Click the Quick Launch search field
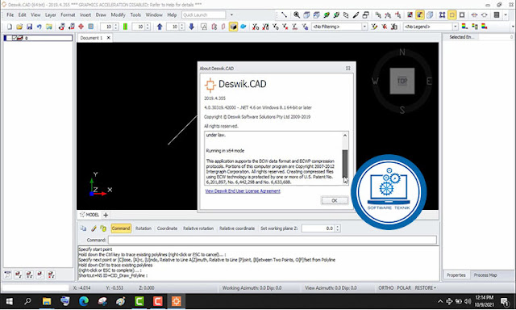 point(204,15)
